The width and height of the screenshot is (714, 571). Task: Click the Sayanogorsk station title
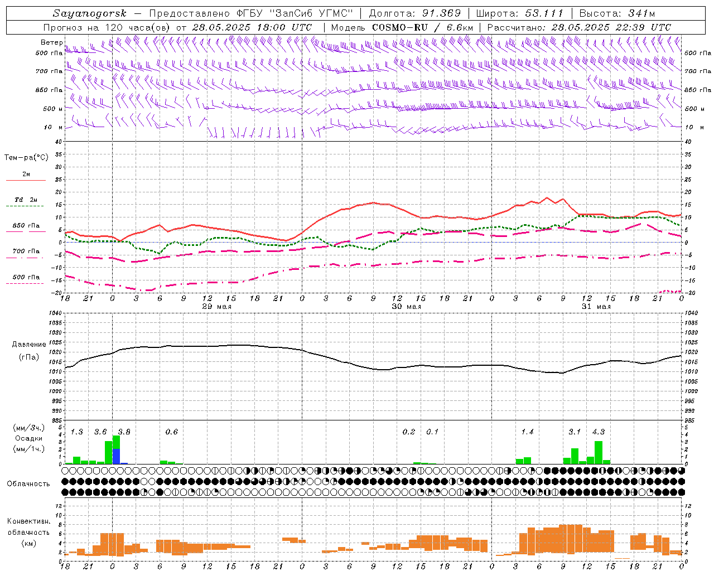[90, 13]
